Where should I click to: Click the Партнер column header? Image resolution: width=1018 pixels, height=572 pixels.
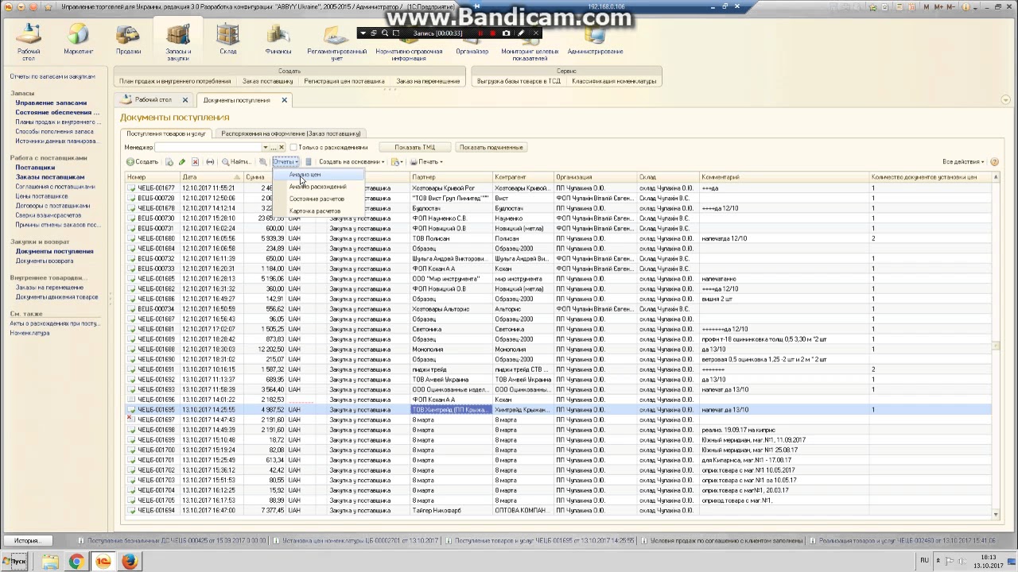451,177
